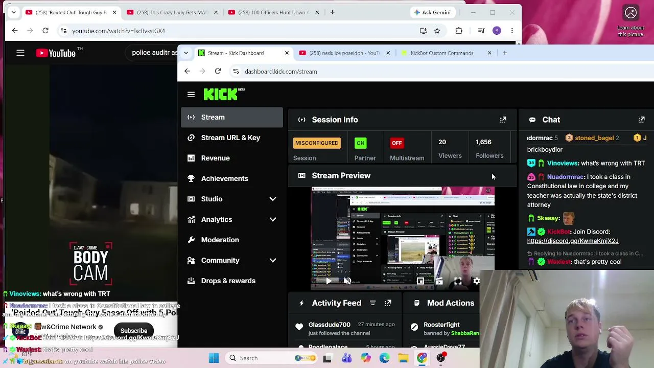View site information for dashboard.kick.com
The width and height of the screenshot is (654, 368).
236,72
